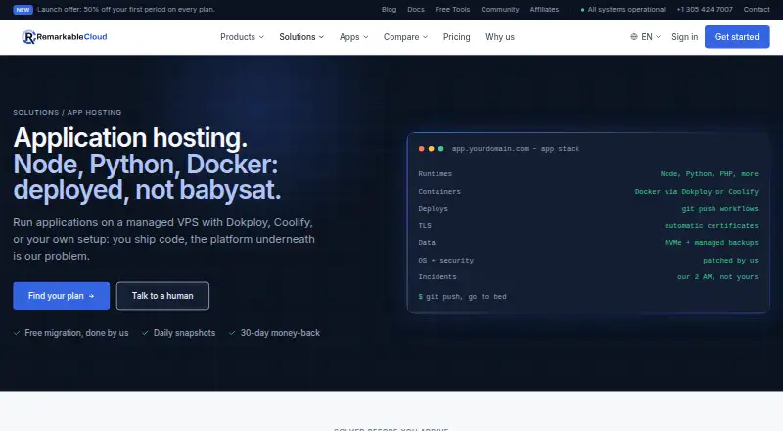
Task: Check All systems operational status
Action: point(623,10)
